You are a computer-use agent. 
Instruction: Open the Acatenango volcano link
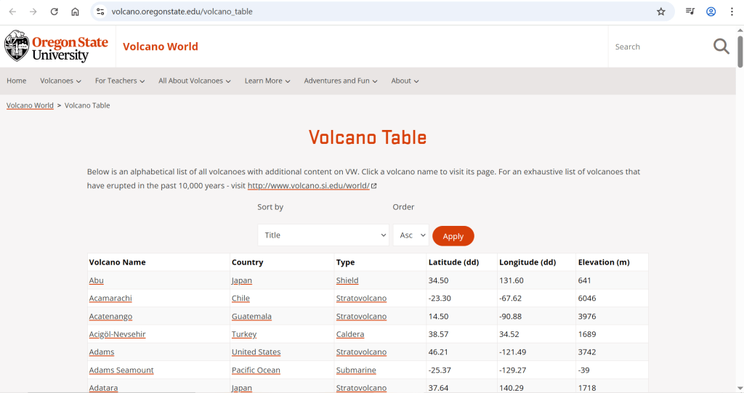coord(110,316)
